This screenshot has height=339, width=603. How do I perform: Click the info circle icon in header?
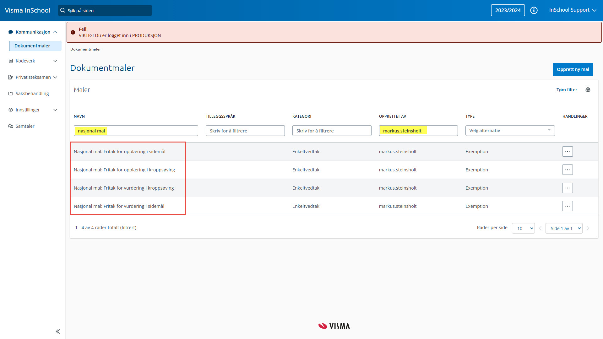[x=534, y=10]
